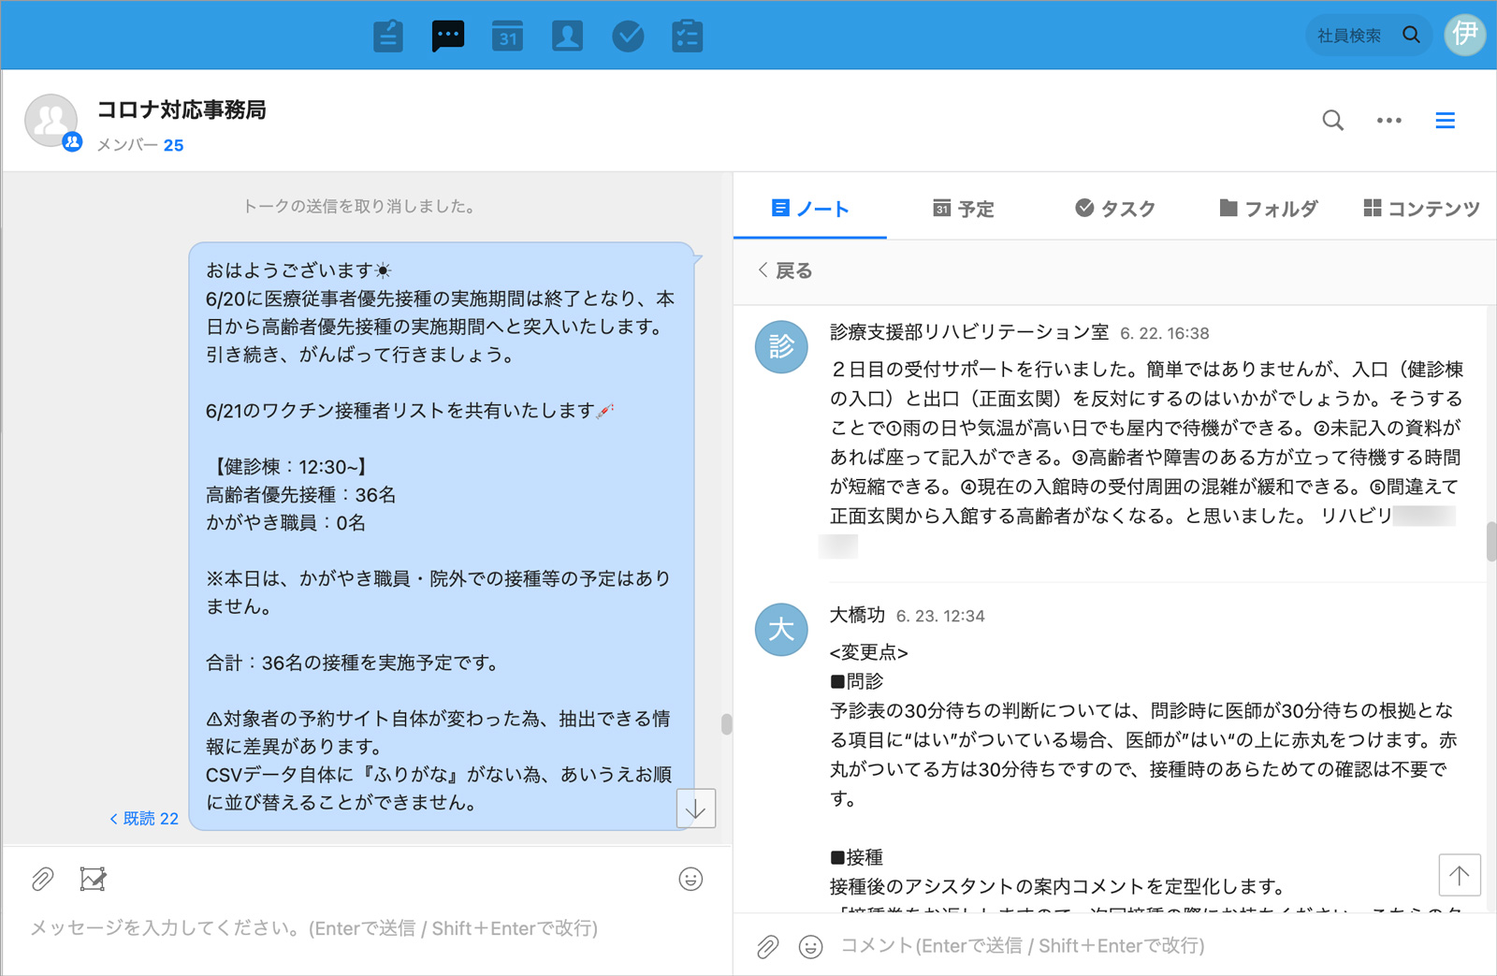Open the talk chat bubble icon
Image resolution: width=1497 pixels, height=976 pixels.
click(447, 36)
